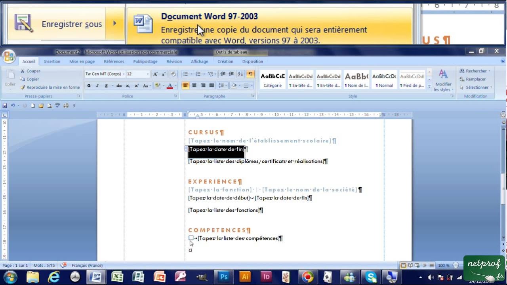Screen dimensions: 507x285
Task: Switch to the Insertion tab
Action: point(52,61)
